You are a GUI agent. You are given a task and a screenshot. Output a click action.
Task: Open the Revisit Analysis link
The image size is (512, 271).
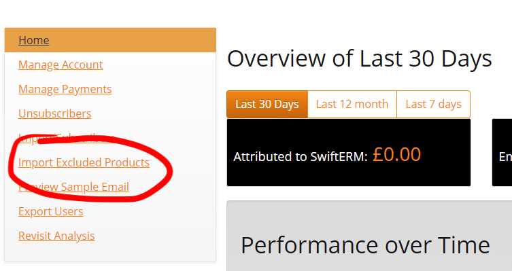[x=56, y=236]
